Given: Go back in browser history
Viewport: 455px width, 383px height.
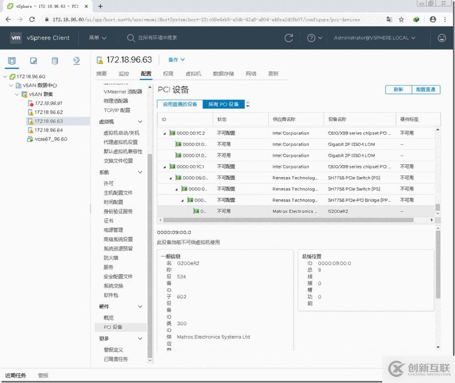Looking at the screenshot, I should click(8, 19).
